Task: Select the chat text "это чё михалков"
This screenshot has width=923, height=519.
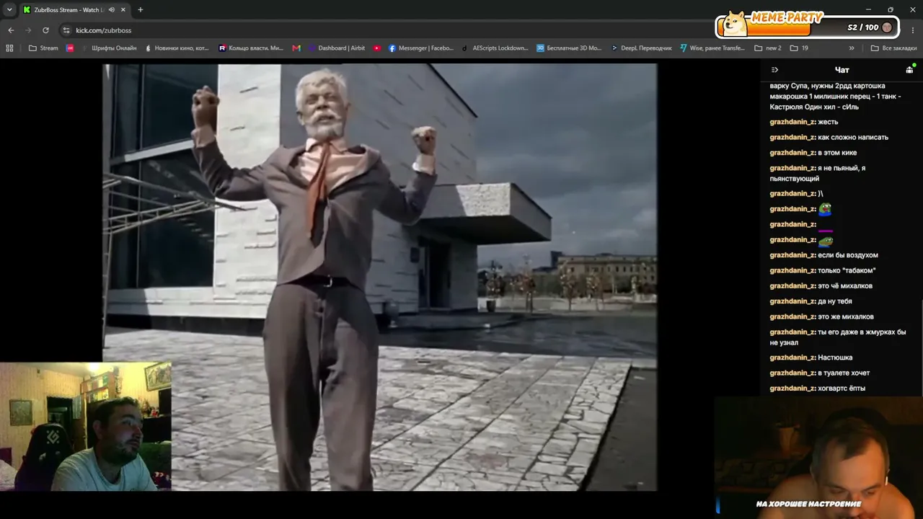Action: pos(845,286)
